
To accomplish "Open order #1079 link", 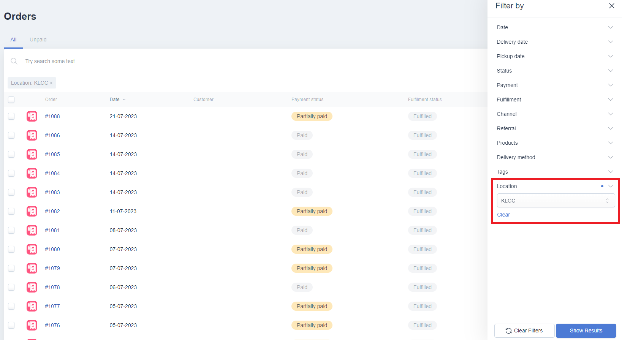I will pyautogui.click(x=52, y=268).
